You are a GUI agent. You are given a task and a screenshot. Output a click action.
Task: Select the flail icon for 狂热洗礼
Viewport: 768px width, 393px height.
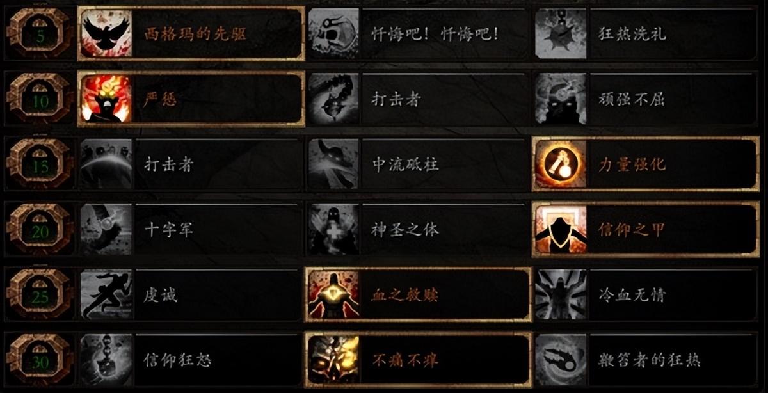(x=561, y=33)
